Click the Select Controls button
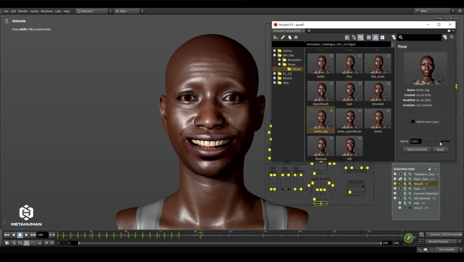This screenshot has height=262, width=464. point(417,150)
